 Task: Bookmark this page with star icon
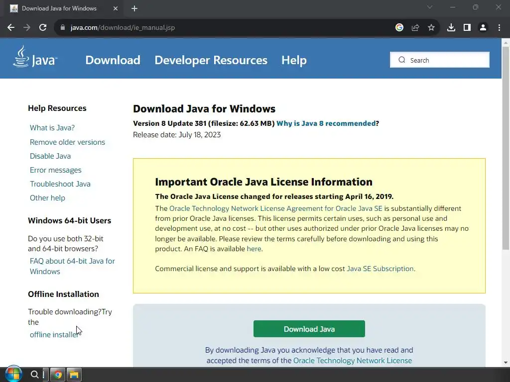431,28
